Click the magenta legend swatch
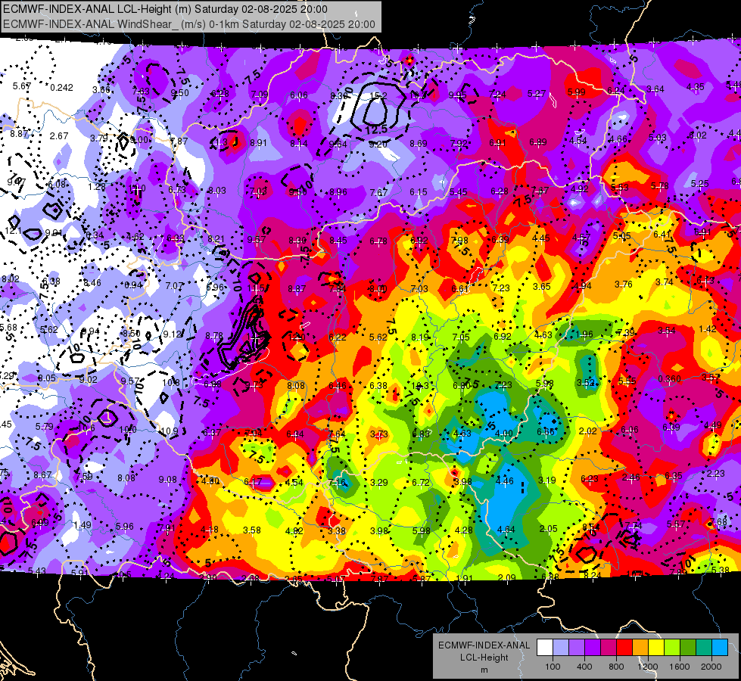The width and height of the screenshot is (741, 681). (x=609, y=648)
